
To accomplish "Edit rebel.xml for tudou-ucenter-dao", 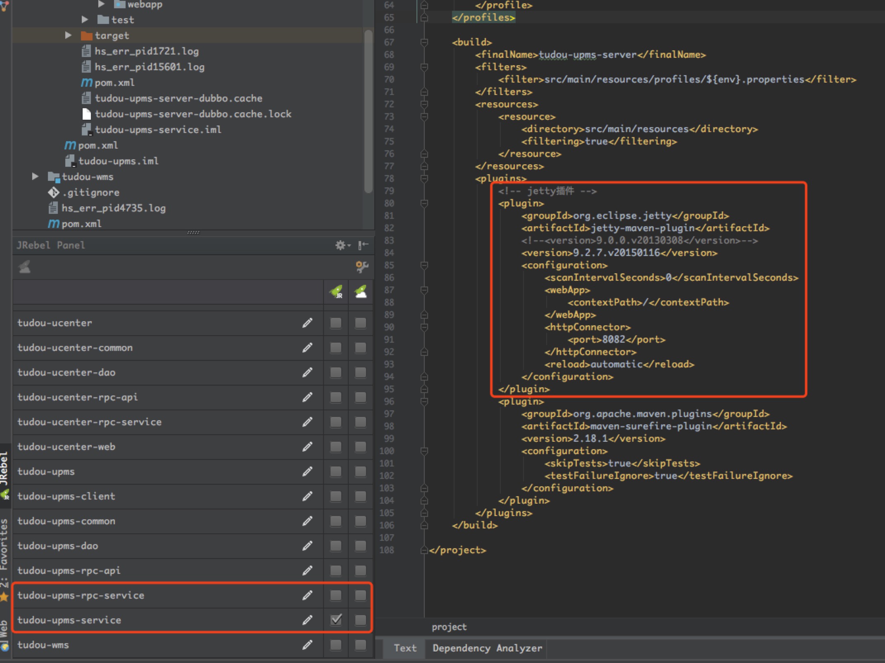I will tap(307, 372).
